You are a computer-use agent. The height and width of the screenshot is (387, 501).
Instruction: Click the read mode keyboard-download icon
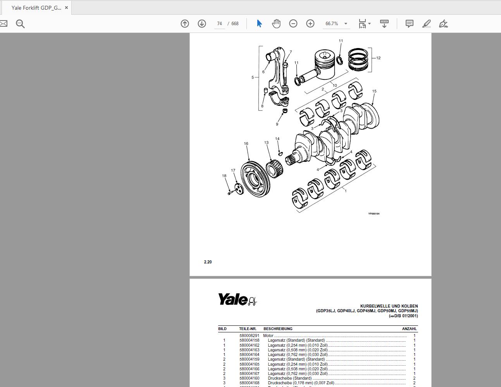point(384,24)
